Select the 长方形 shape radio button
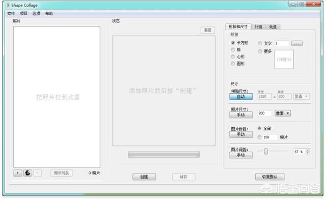 pyautogui.click(x=233, y=43)
